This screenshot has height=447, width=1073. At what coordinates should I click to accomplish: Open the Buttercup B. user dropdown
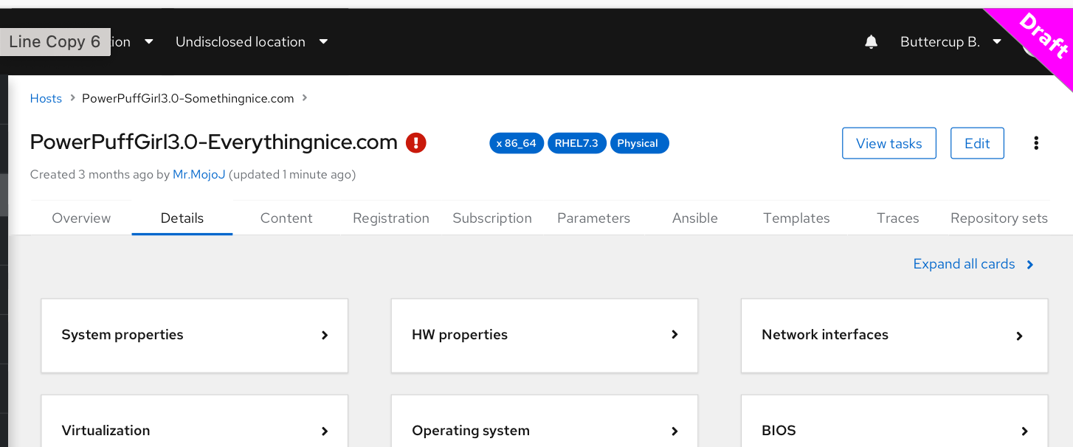coord(951,42)
